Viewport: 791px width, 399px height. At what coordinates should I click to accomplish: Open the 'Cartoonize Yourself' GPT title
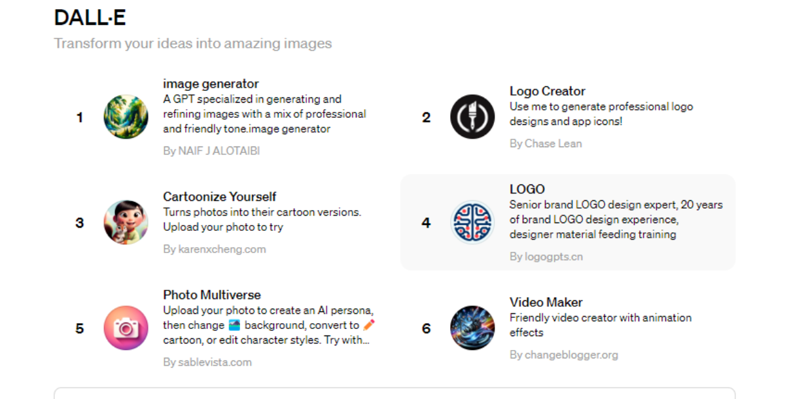pos(220,196)
